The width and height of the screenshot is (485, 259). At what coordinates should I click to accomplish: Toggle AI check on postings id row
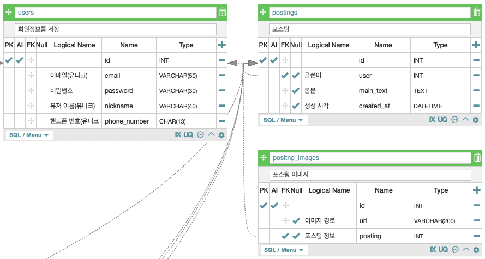click(x=274, y=60)
